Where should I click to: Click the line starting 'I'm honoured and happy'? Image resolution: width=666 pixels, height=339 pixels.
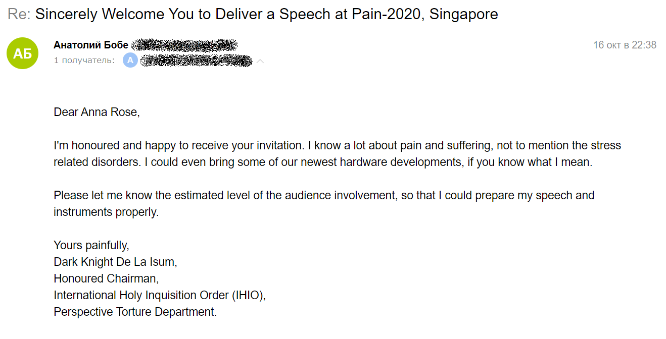[337, 146]
